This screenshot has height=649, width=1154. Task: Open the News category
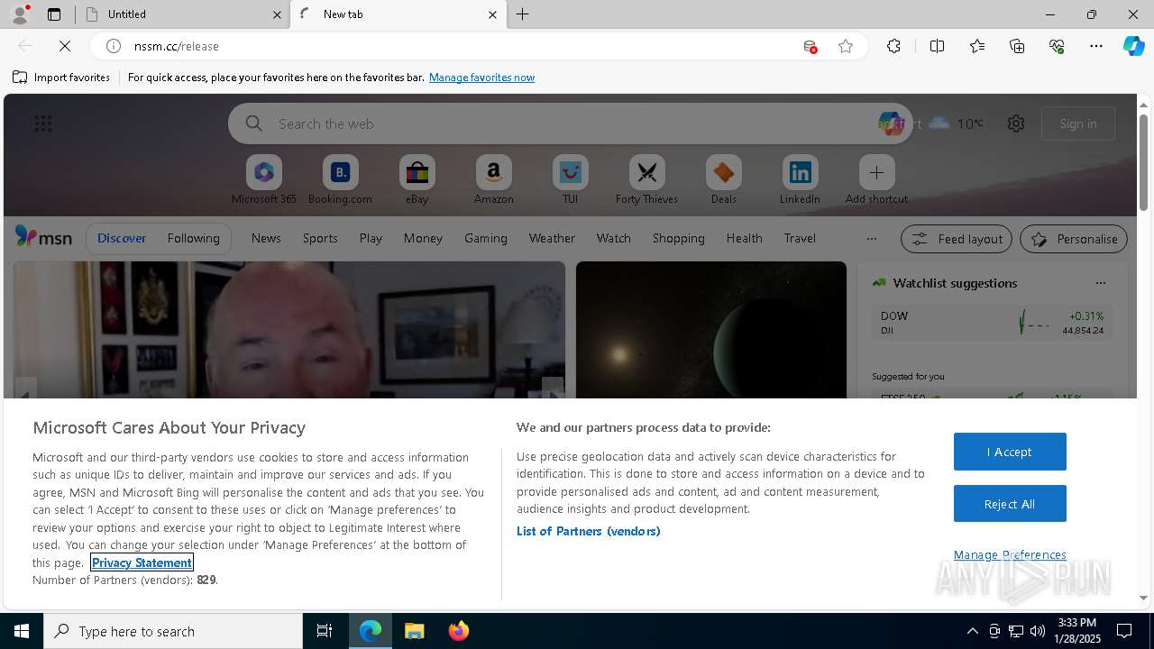pos(266,238)
